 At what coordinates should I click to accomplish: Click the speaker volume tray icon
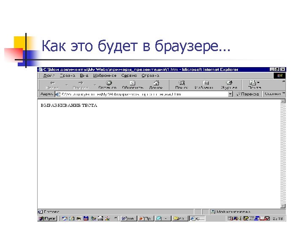pos(240,219)
